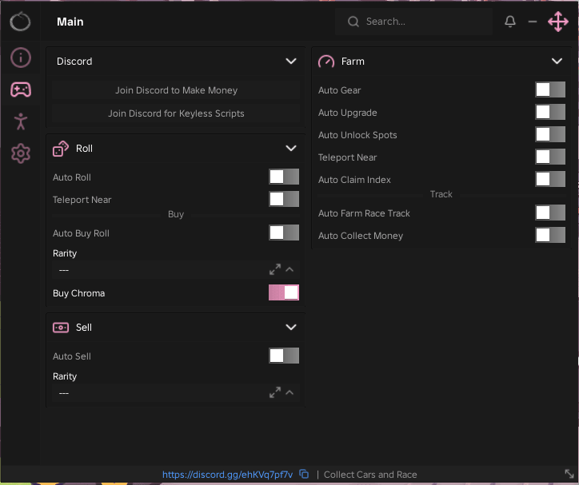Minimize the script window with dash button
The image size is (579, 485).
point(533,22)
